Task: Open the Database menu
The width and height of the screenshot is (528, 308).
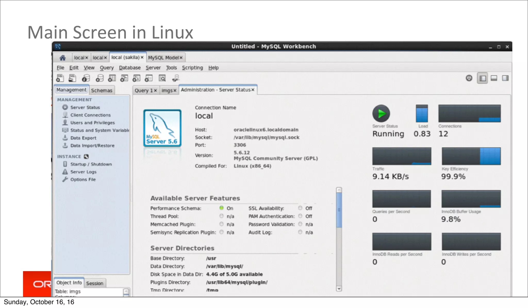Action: (x=130, y=68)
